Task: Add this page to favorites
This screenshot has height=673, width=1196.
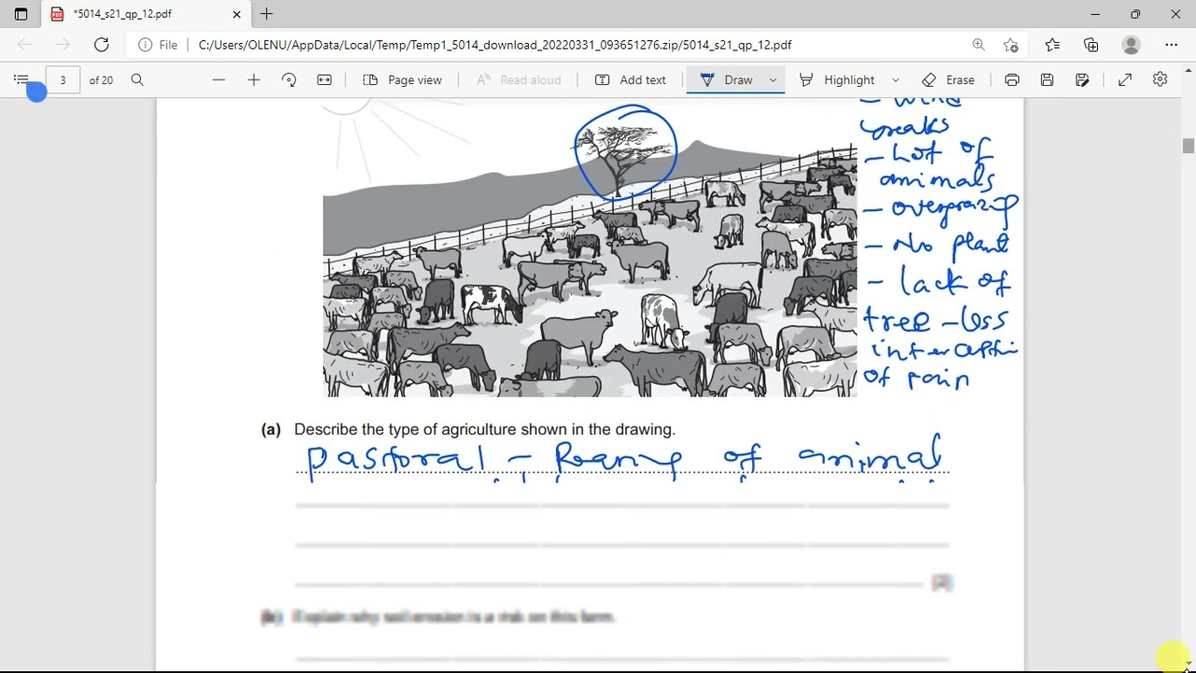Action: click(1011, 45)
